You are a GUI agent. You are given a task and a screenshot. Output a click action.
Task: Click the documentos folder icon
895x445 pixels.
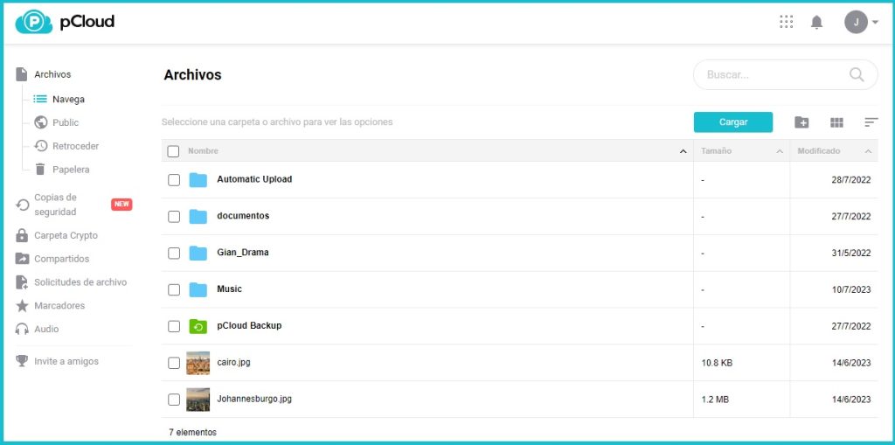(x=198, y=217)
